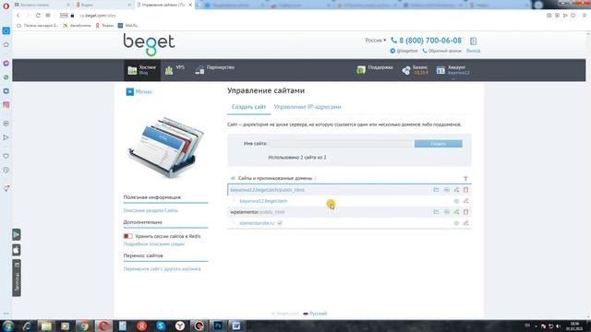Toggle storing site sessions in Redis

[127, 236]
